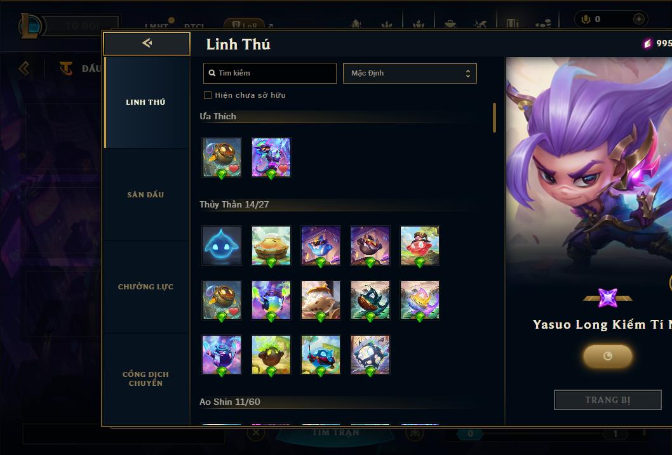Go to the Cổng Dịch Chuyển tab
The height and width of the screenshot is (455, 672).
point(145,378)
